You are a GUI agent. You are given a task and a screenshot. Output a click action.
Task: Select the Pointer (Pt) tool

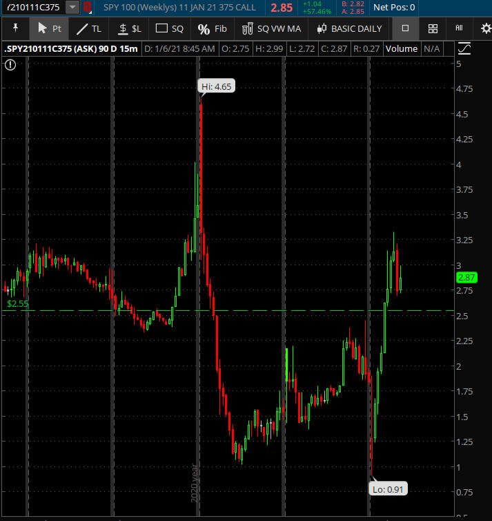[49, 28]
